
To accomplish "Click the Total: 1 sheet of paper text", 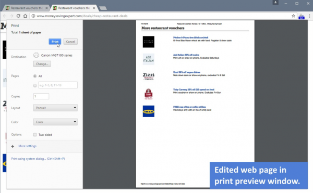I will tap(26, 32).
